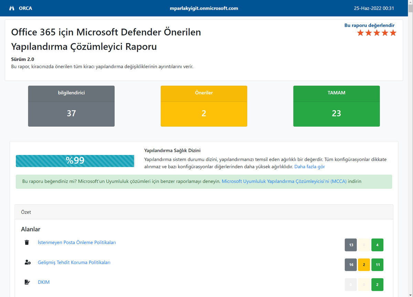
Task: Click green badge 4 in İstenmeyen Posta row
Action: [378, 245]
